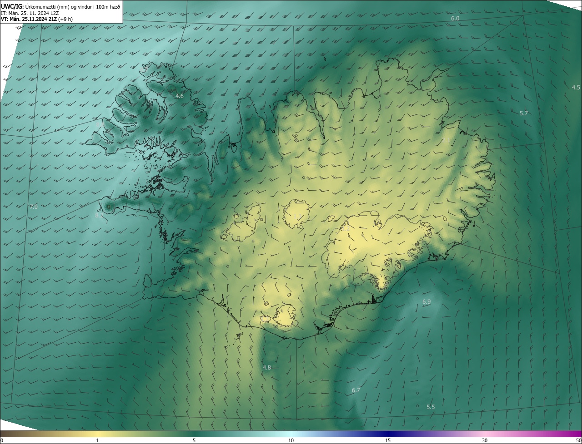Click the 4.8 value label on the map

pyautogui.click(x=267, y=367)
